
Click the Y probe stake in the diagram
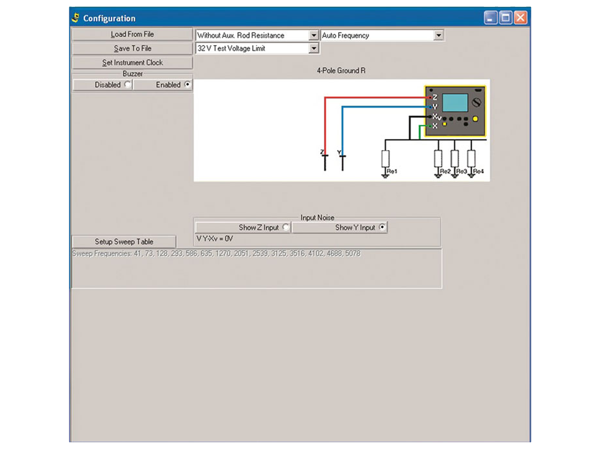[342, 162]
